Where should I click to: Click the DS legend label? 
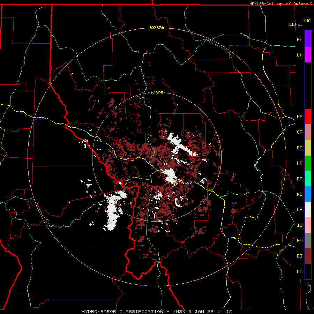pos(299,210)
